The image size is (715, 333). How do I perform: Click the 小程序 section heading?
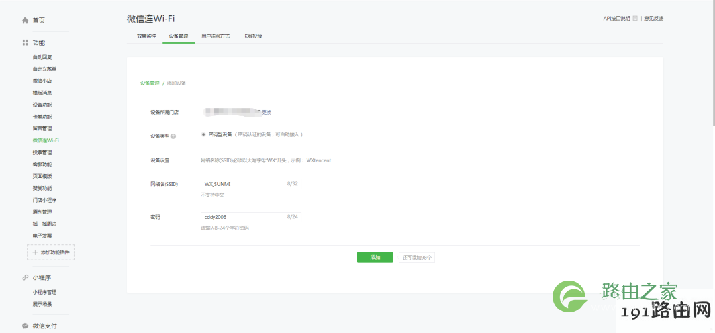click(x=42, y=278)
